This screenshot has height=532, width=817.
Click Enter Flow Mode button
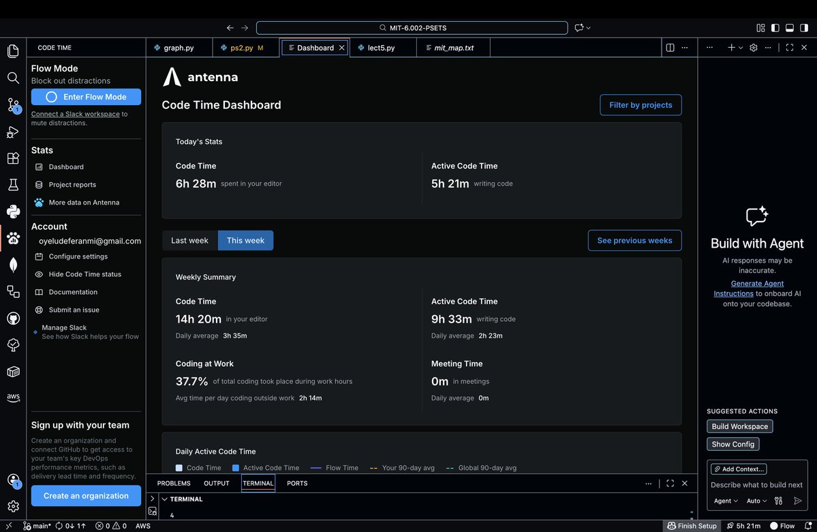[86, 96]
